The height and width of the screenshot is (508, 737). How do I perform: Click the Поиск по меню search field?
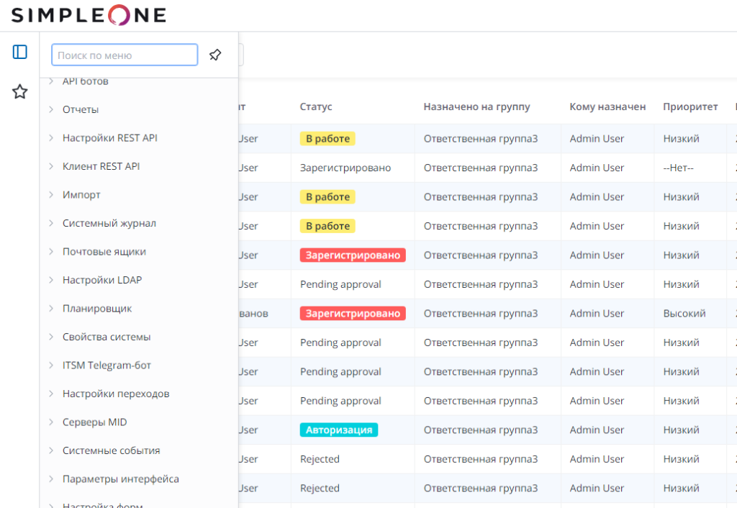tap(124, 55)
